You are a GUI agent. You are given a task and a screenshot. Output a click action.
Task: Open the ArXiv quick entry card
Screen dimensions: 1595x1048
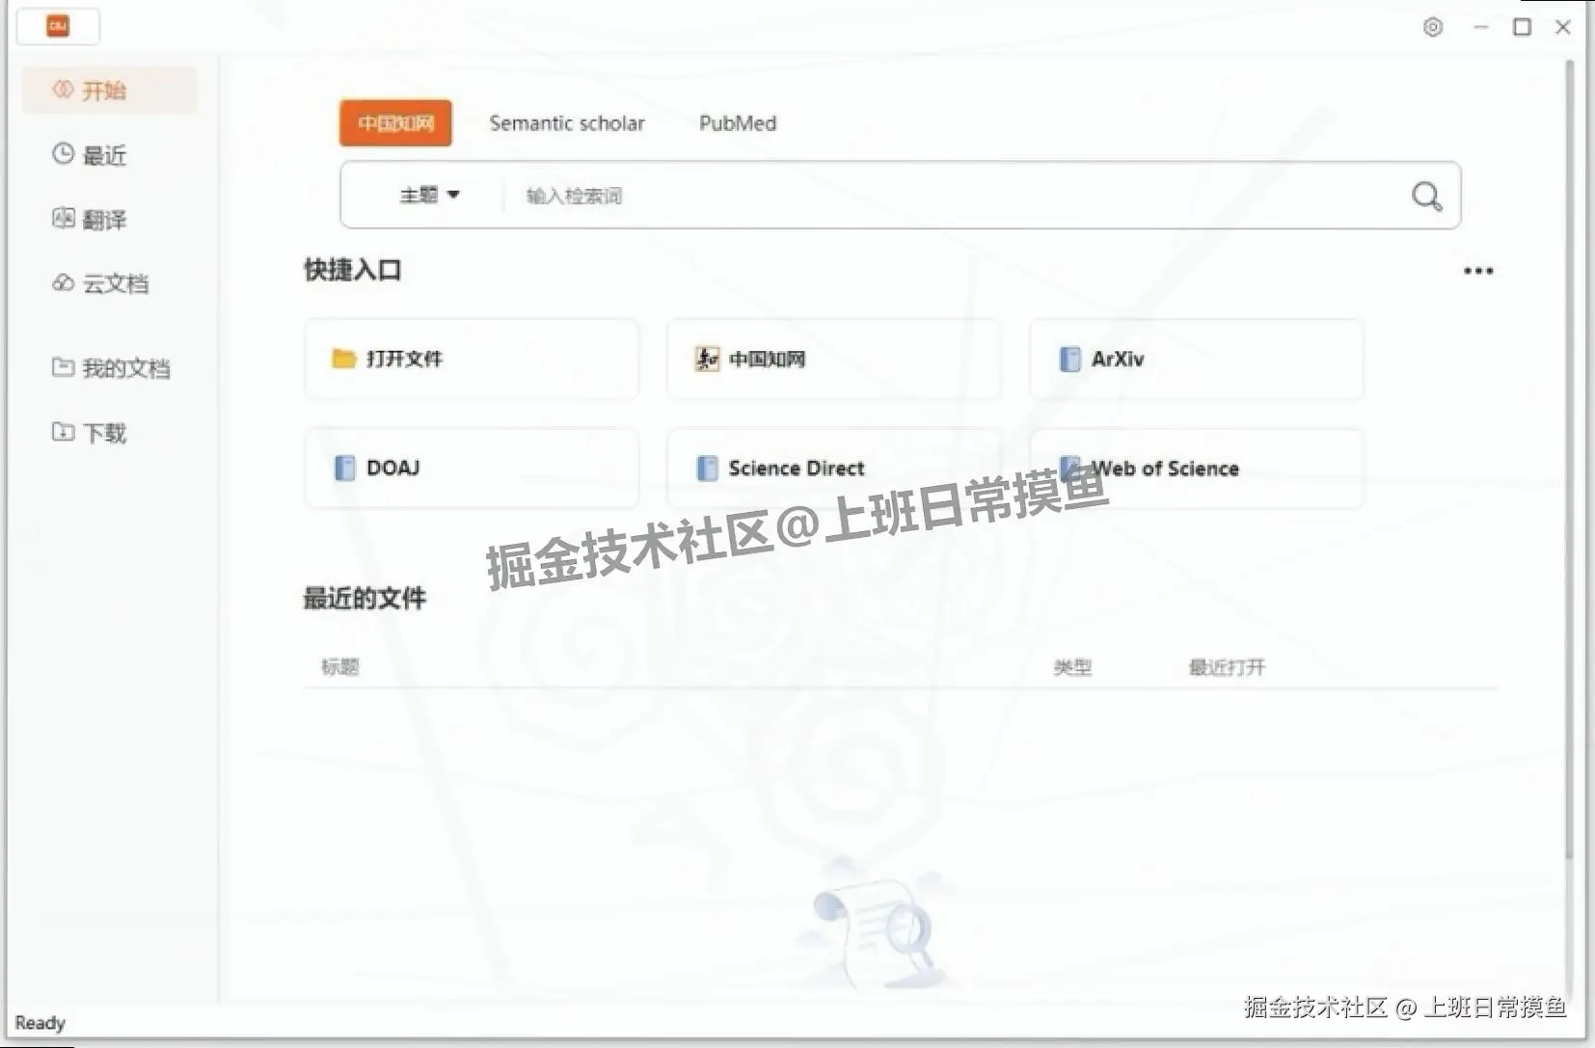click(1195, 359)
